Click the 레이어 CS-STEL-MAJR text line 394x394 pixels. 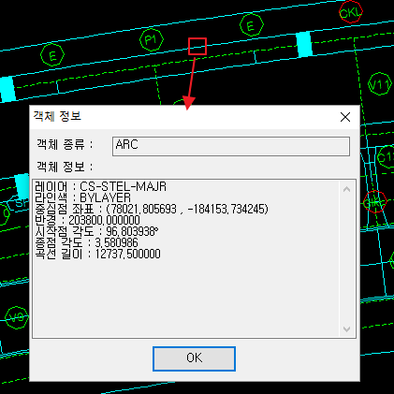(100, 186)
